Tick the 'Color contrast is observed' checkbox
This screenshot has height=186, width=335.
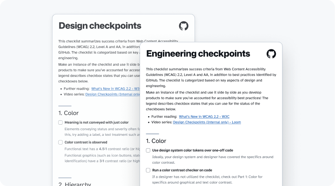click(x=60, y=142)
